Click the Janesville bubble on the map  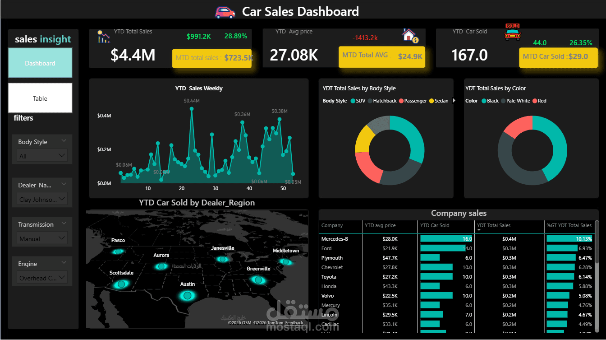[x=222, y=259]
